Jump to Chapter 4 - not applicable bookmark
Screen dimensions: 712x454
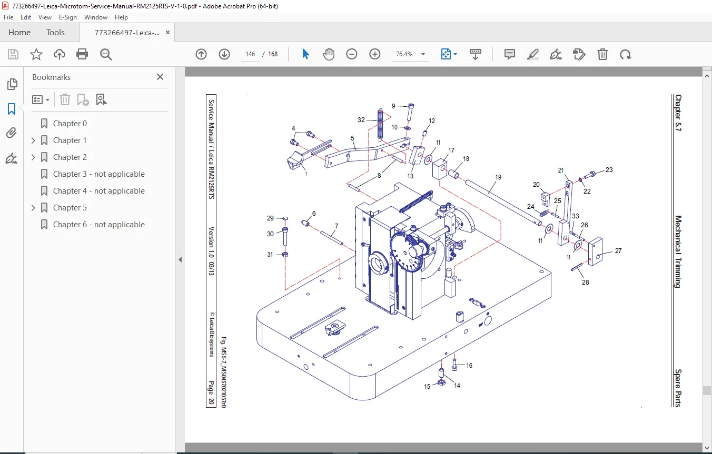point(99,191)
